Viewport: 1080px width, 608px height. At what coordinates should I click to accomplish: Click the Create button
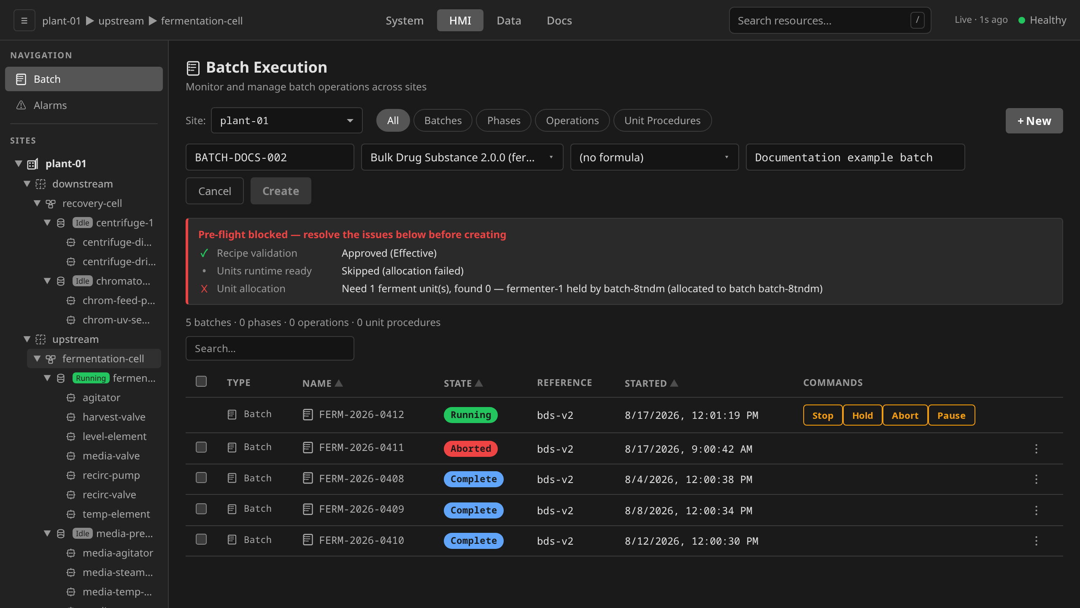(x=281, y=191)
